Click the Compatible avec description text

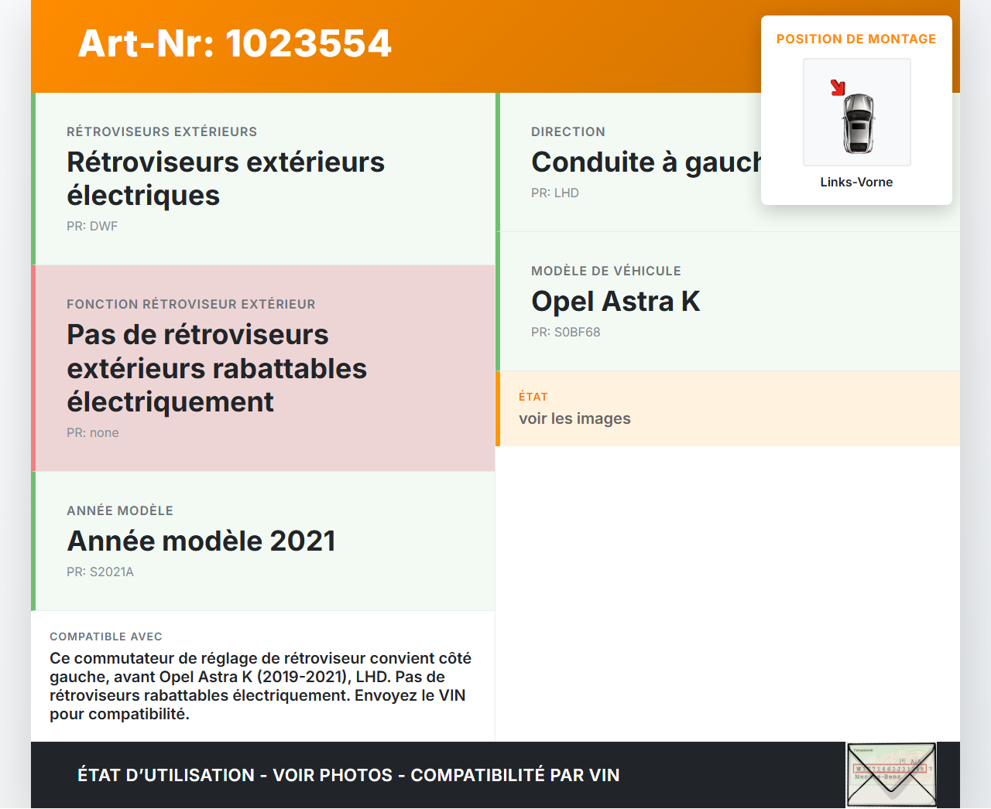pyautogui.click(x=261, y=686)
